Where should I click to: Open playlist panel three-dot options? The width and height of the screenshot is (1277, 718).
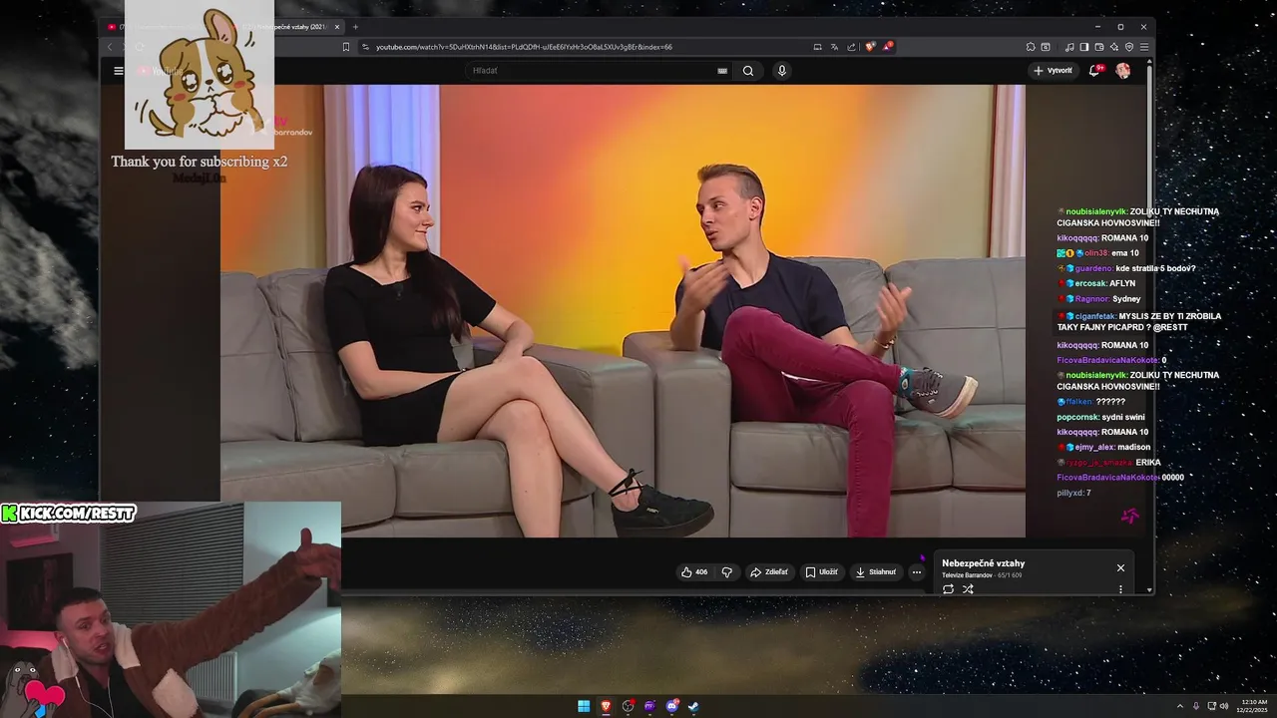pos(1120,589)
